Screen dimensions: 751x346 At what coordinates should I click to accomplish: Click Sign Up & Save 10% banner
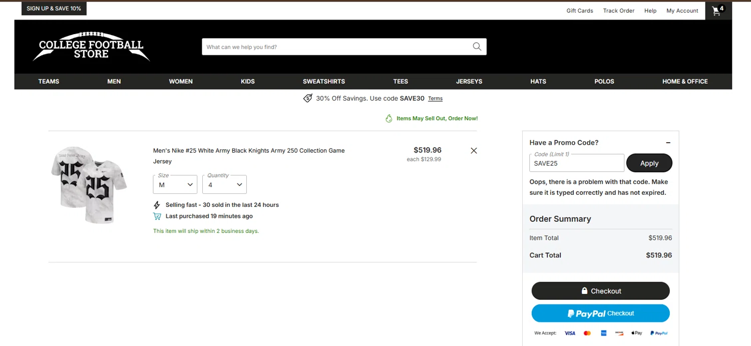(54, 9)
